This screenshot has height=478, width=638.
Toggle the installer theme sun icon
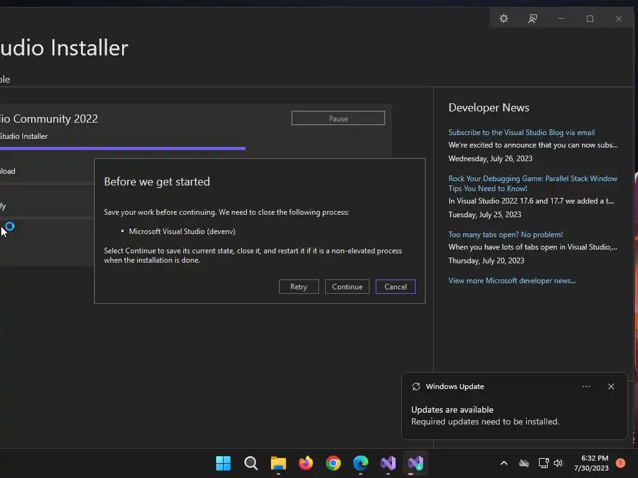[x=503, y=19]
